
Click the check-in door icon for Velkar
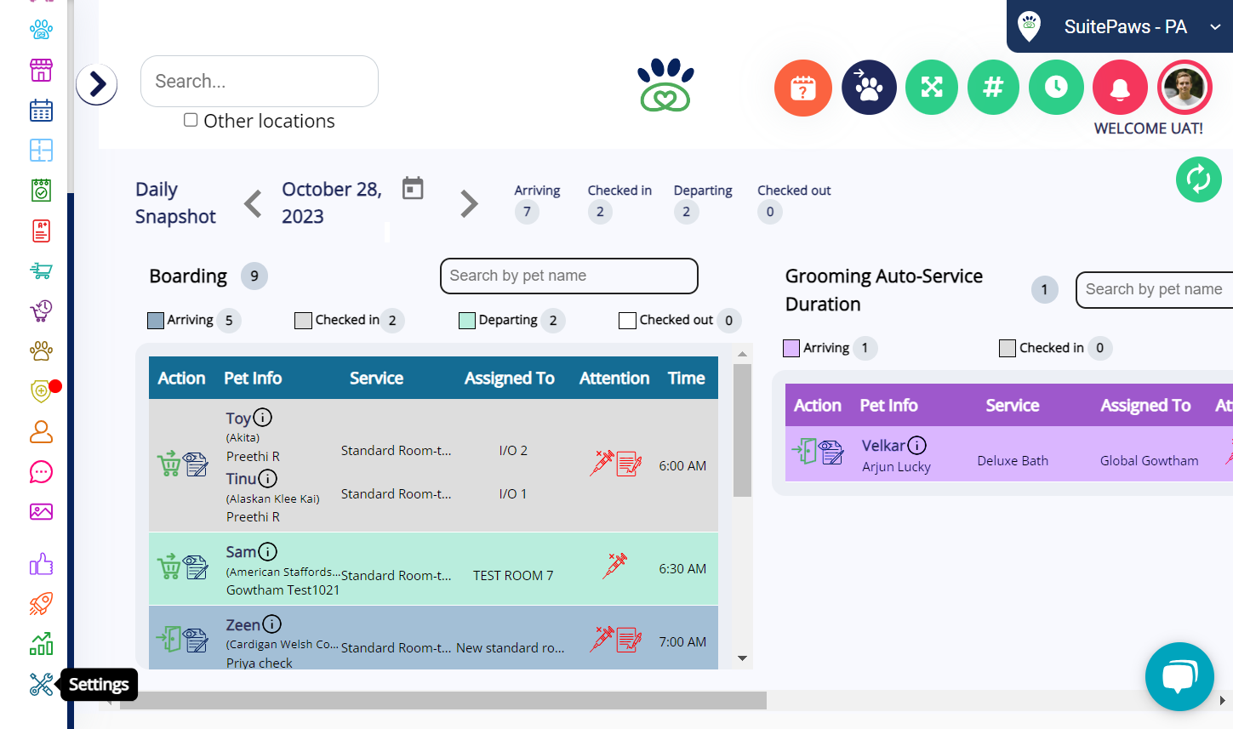[x=804, y=450]
